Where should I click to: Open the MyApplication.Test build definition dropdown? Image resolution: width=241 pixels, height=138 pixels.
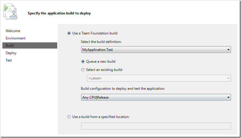tap(156, 50)
